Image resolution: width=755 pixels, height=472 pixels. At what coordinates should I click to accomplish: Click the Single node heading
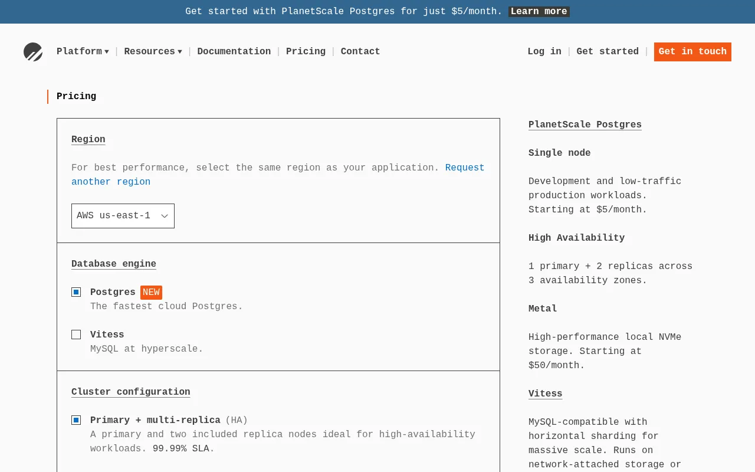tap(560, 153)
